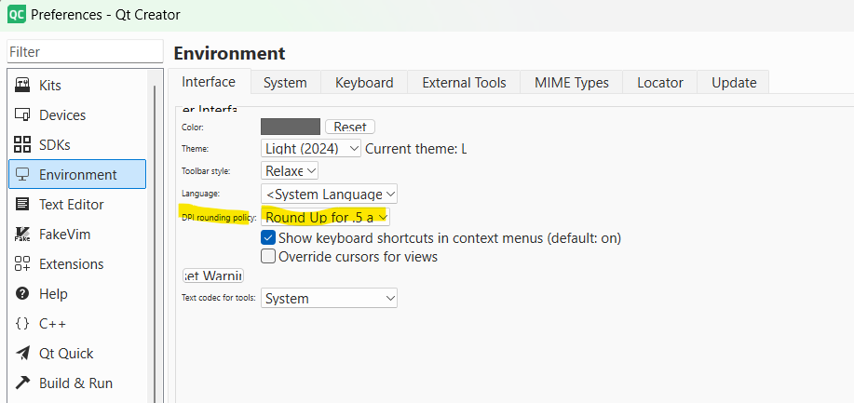Click the Text codec for tools label
854x403 pixels.
219,299
